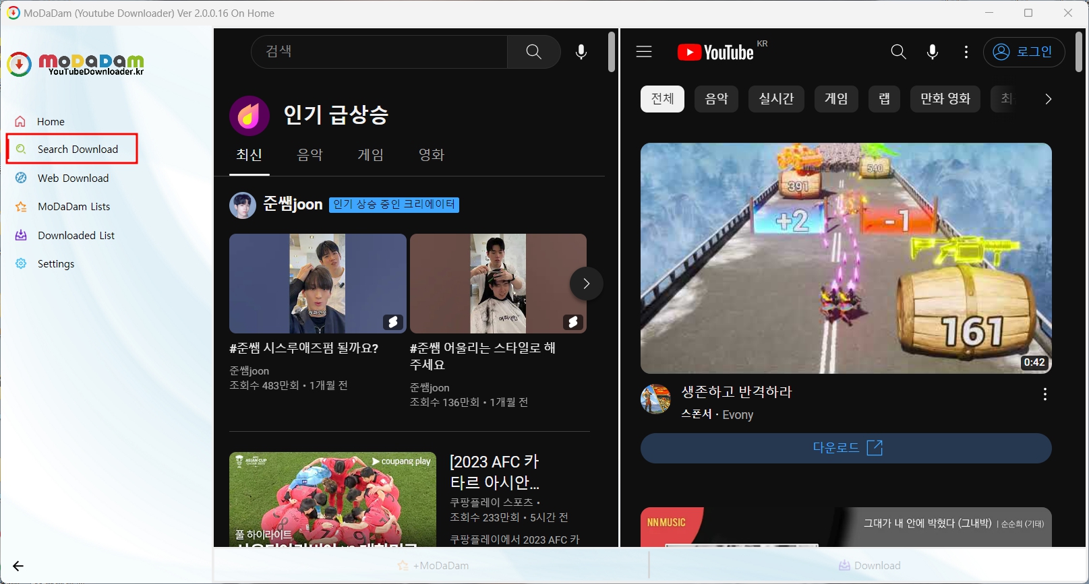This screenshot has width=1089, height=584.
Task: Select the 영화 tab
Action: [432, 155]
